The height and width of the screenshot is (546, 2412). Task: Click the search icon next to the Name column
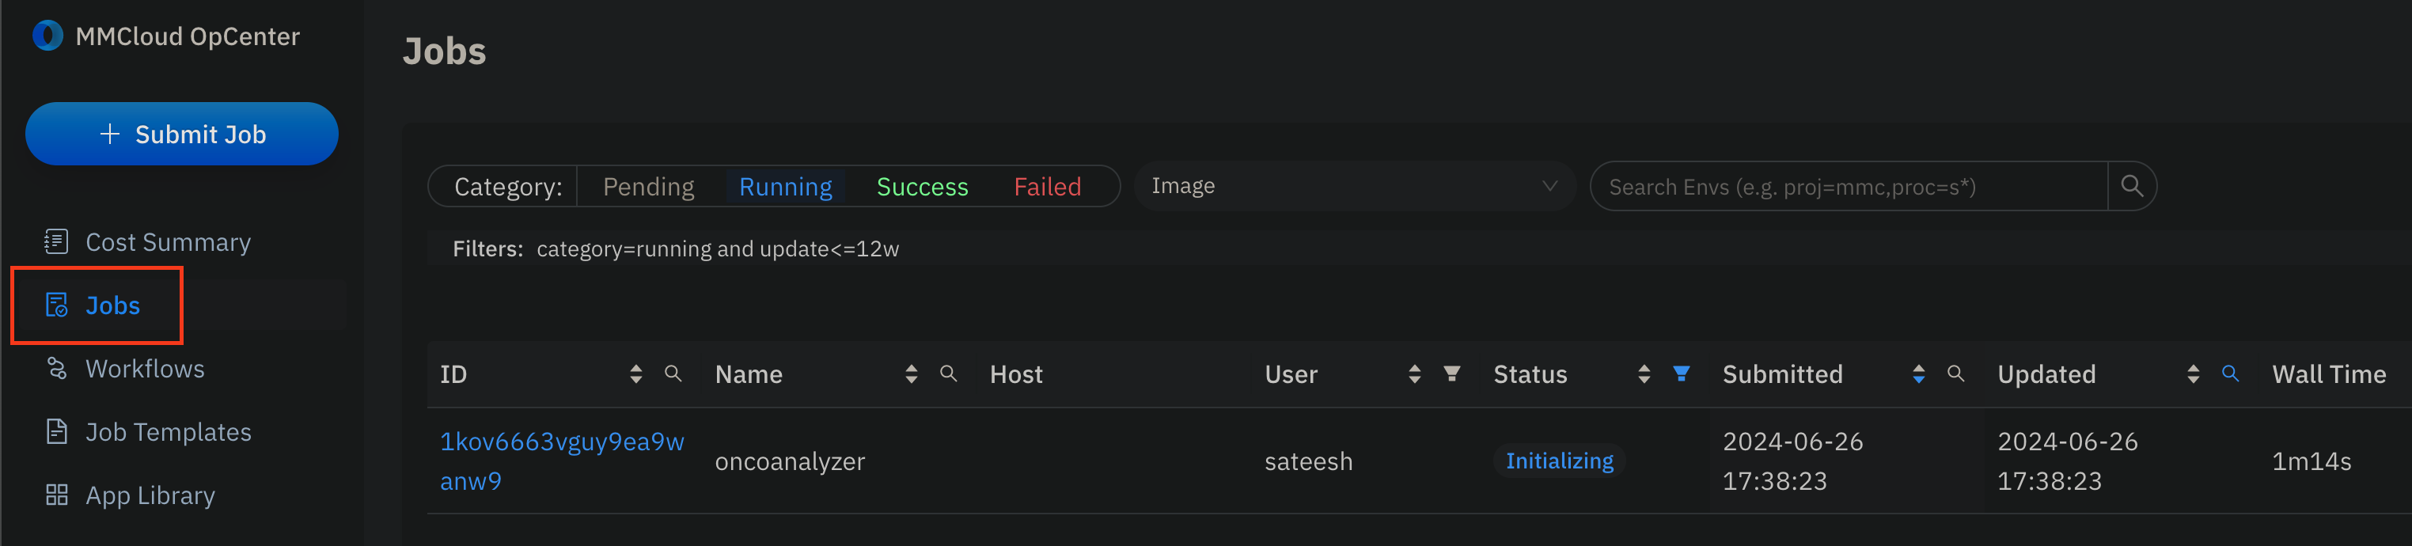coord(949,373)
